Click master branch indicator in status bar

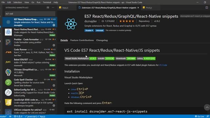(4, 117)
